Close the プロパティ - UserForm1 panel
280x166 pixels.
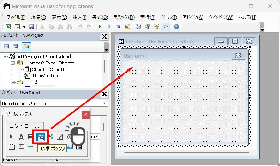tap(104, 94)
